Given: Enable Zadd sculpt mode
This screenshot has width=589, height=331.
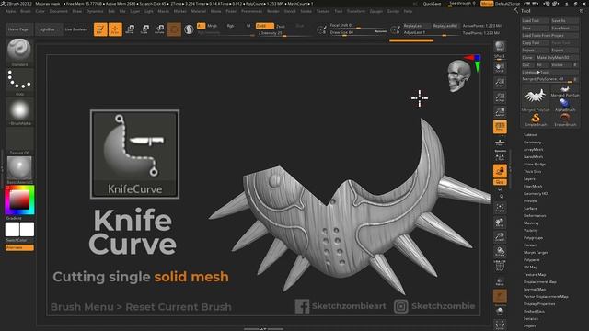Looking at the screenshot, I should click(264, 26).
